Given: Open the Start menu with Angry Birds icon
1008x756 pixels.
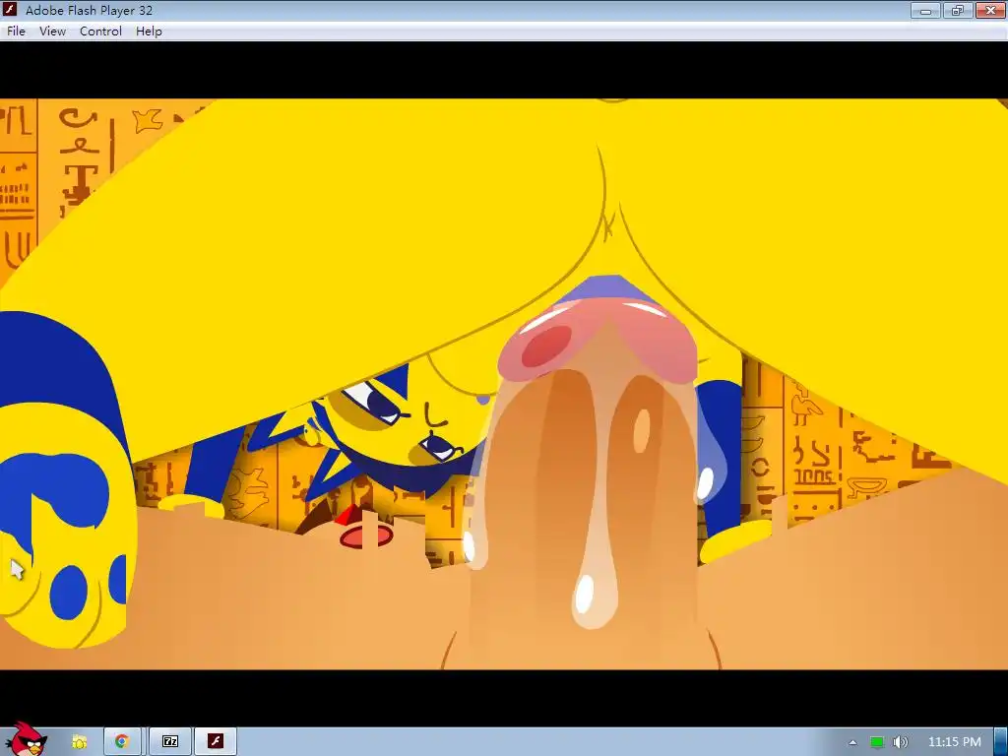Looking at the screenshot, I should tap(26, 740).
